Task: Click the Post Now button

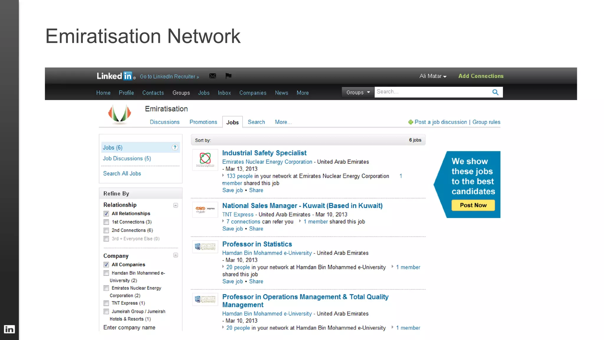Action: pos(473,205)
